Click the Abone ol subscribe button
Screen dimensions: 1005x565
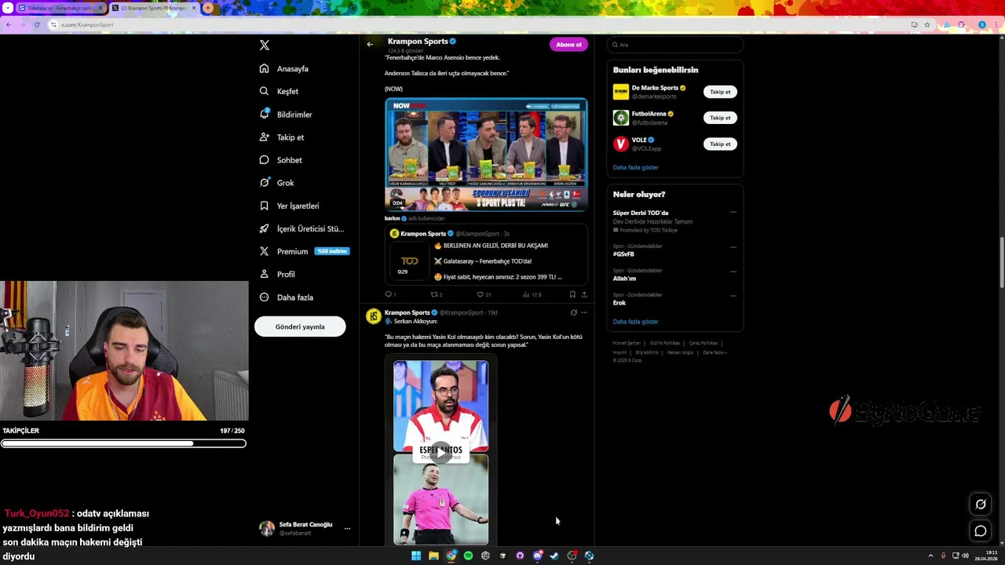(568, 45)
